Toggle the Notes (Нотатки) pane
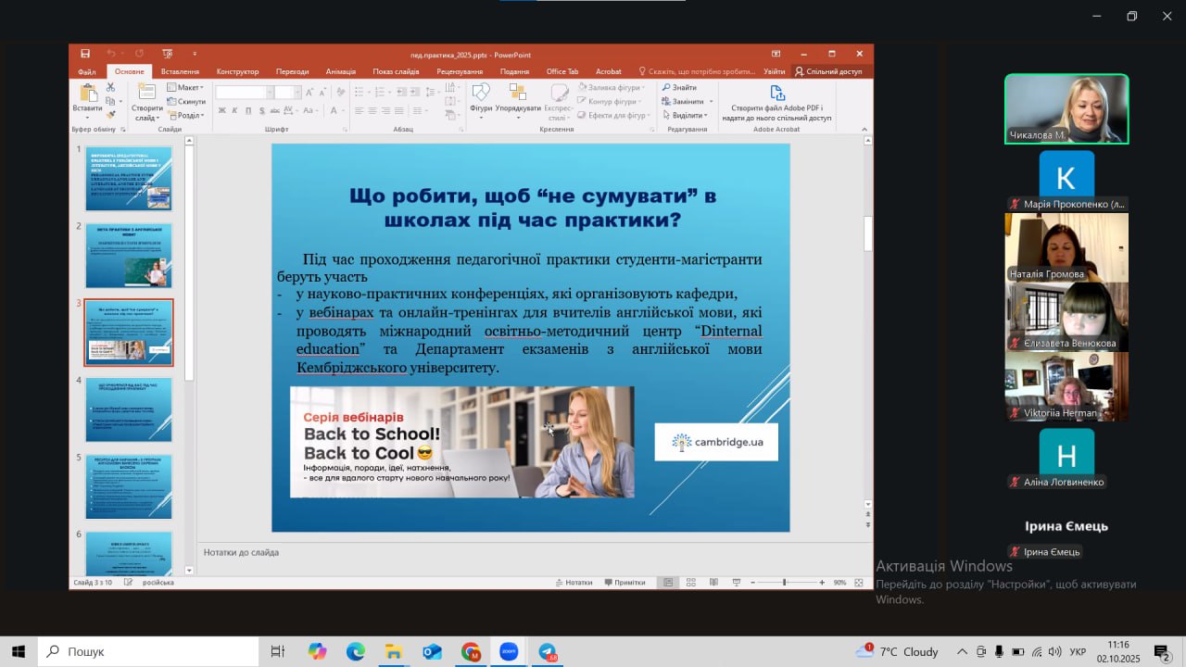The width and height of the screenshot is (1186, 667). point(574,583)
